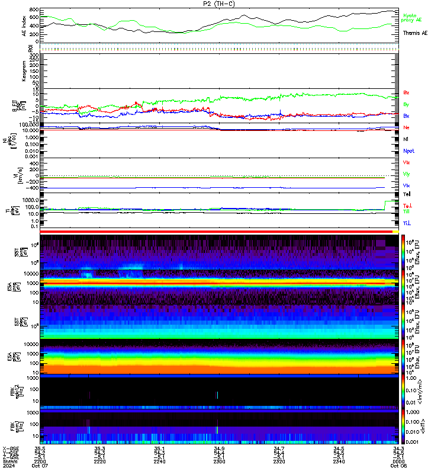444x474 pixels.
Task: Click the 2024 year label
Action: (8, 466)
